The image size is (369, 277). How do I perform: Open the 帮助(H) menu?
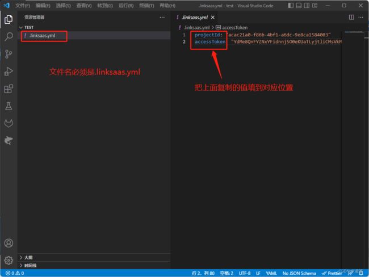(167, 6)
